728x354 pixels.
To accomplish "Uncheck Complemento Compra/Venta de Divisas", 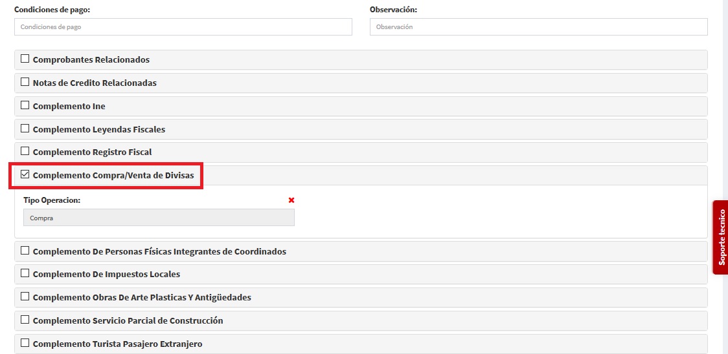I will click(25, 174).
